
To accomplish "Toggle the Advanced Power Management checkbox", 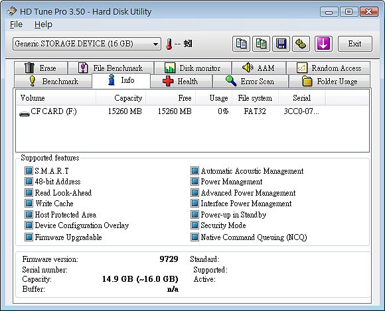I will click(x=194, y=192).
